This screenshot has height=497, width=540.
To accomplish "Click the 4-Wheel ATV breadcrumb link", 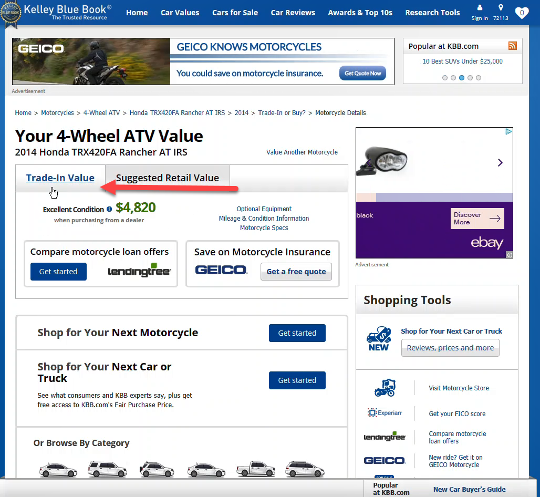I will click(101, 113).
